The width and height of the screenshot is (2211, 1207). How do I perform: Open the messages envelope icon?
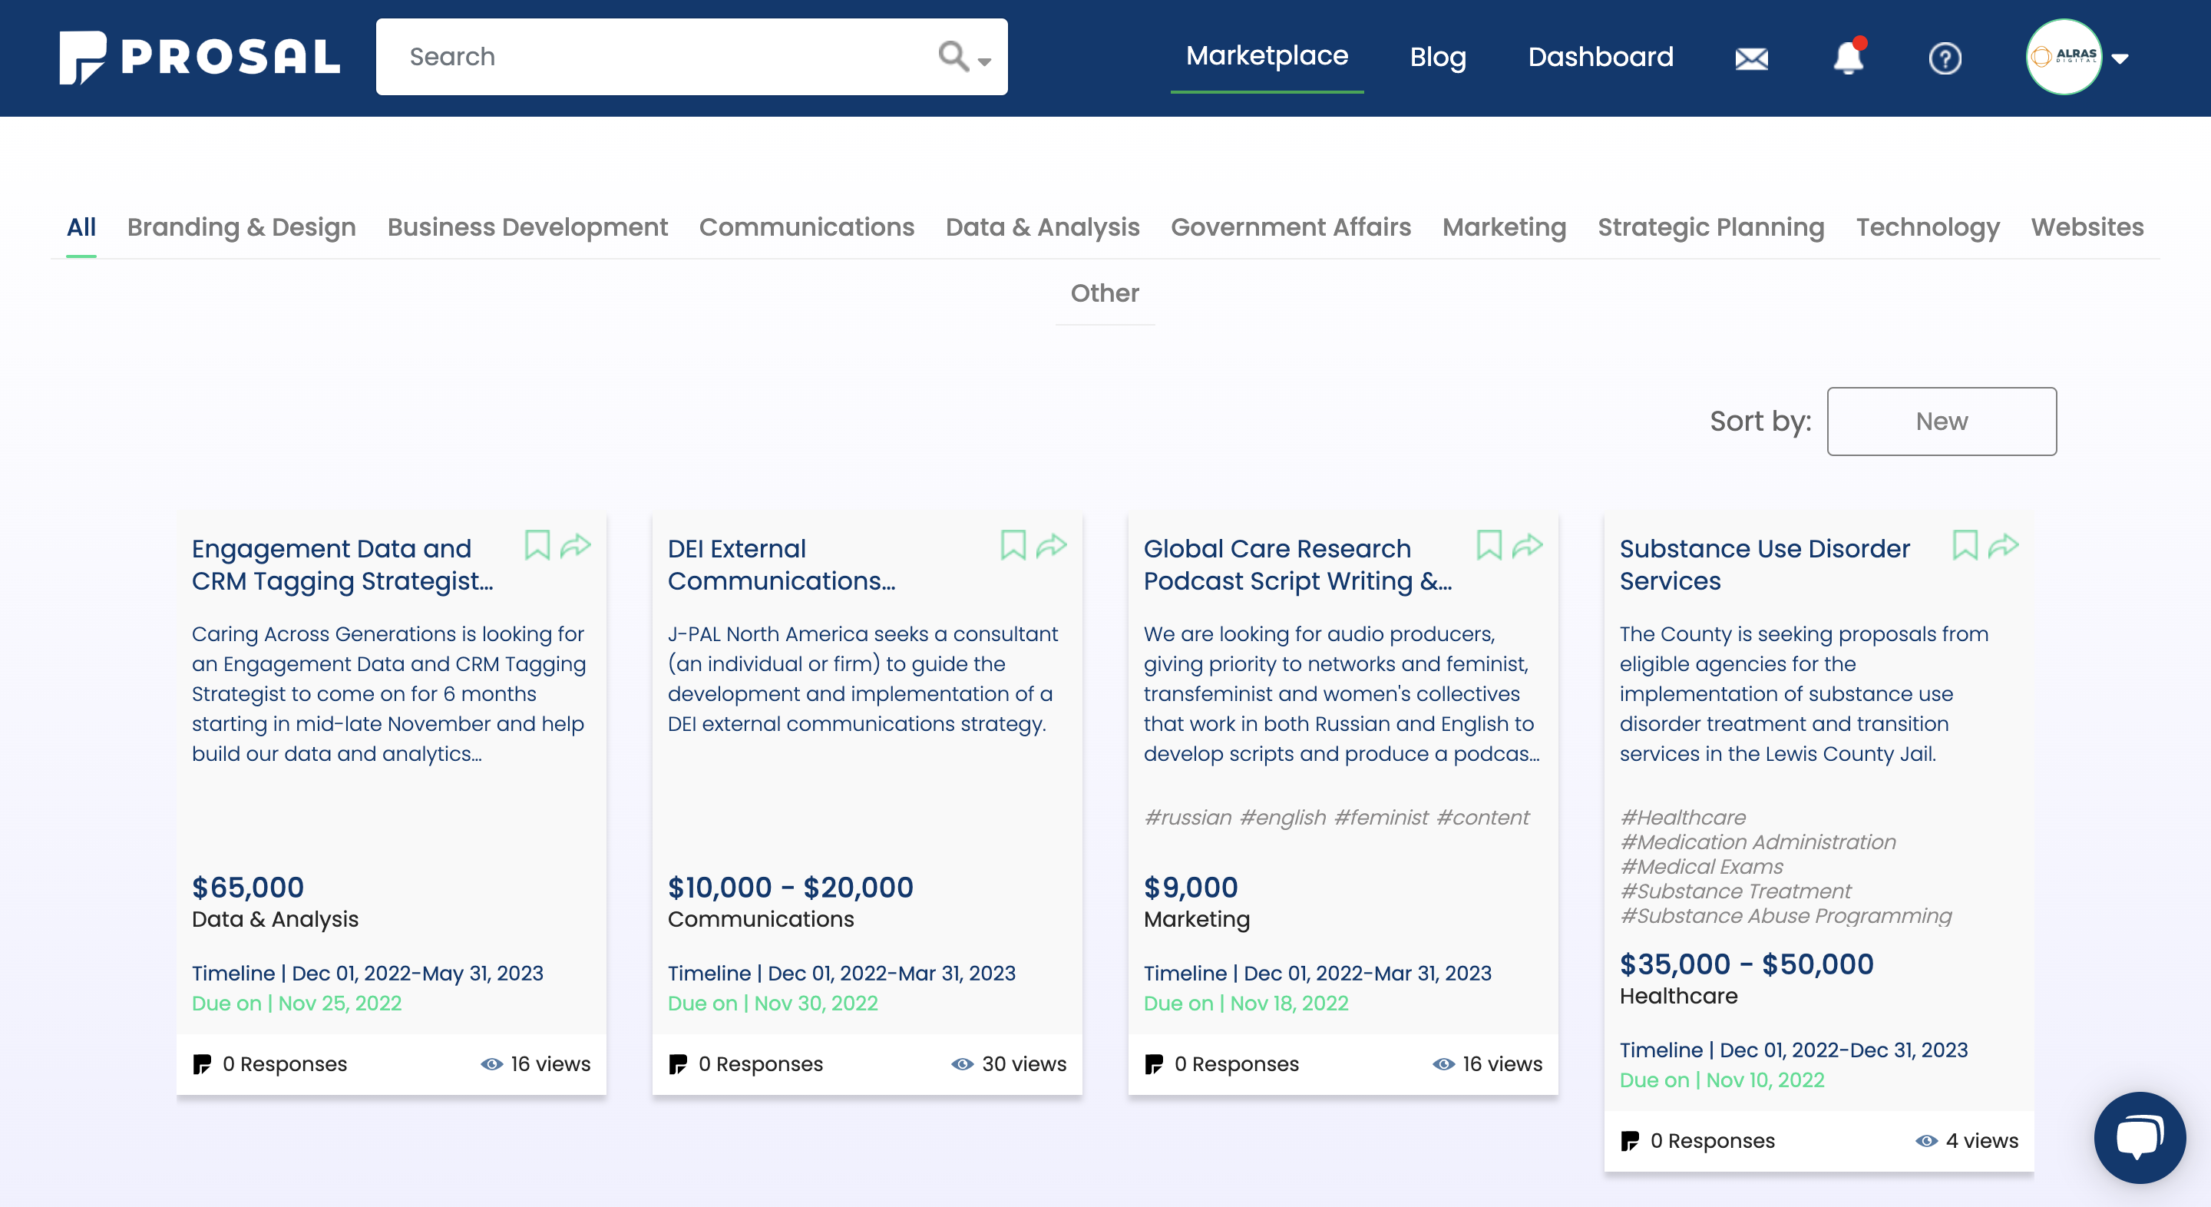[1751, 58]
